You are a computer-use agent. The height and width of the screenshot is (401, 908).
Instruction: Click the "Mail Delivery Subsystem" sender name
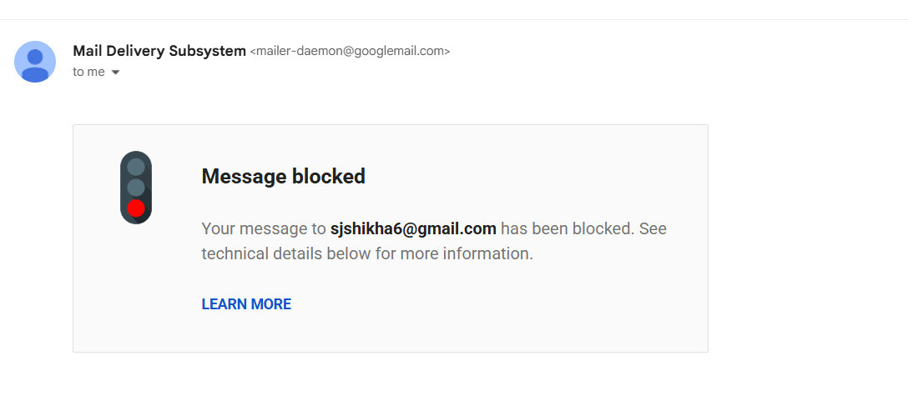[159, 51]
